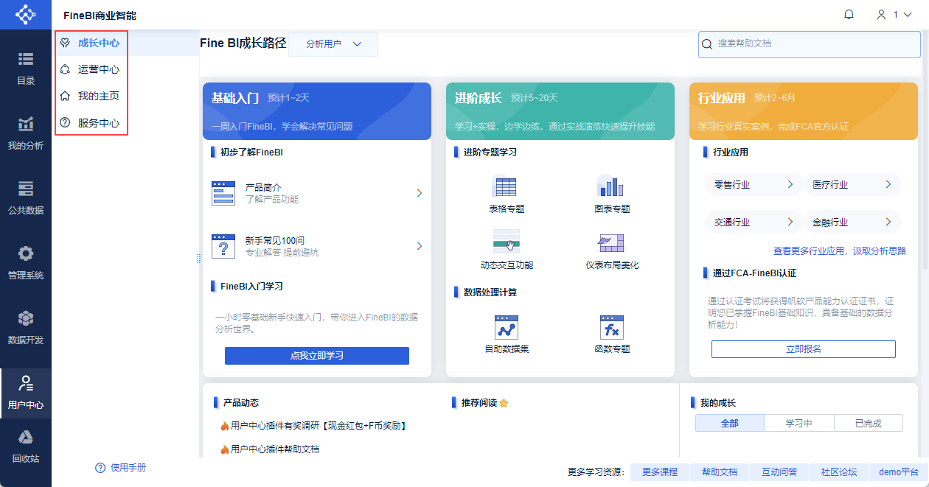The width and height of the screenshot is (929, 487).
Task: Open the 自助数据集 icon
Action: coord(507,327)
